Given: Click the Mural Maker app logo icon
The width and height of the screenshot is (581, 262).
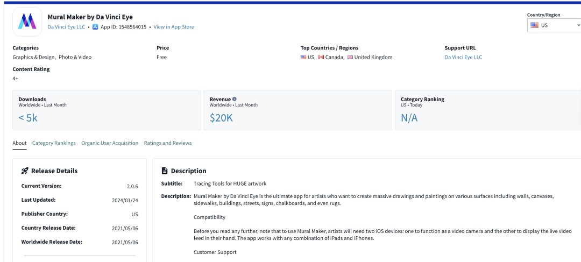Looking at the screenshot, I should (x=27, y=22).
